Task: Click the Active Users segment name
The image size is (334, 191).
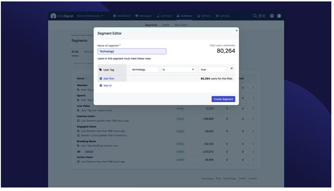Action: click(85, 157)
